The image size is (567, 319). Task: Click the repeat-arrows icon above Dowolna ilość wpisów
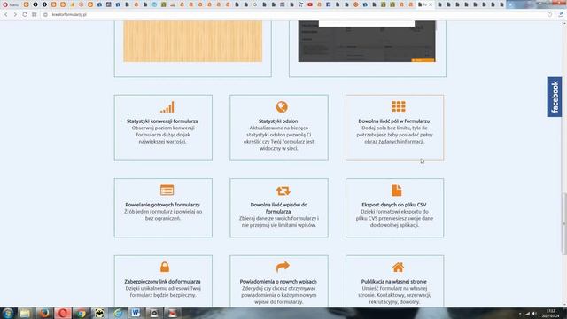[283, 191]
